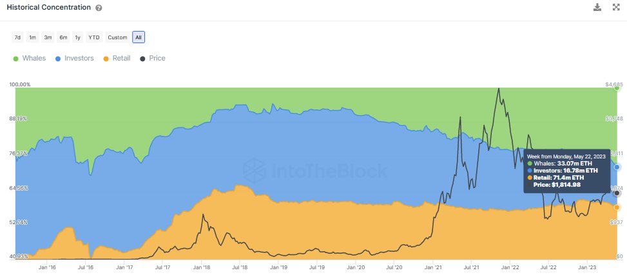This screenshot has height=275, width=627.
Task: Click the blue Investors endpoint marker on the chart's right edge
Action: pyautogui.click(x=617, y=167)
